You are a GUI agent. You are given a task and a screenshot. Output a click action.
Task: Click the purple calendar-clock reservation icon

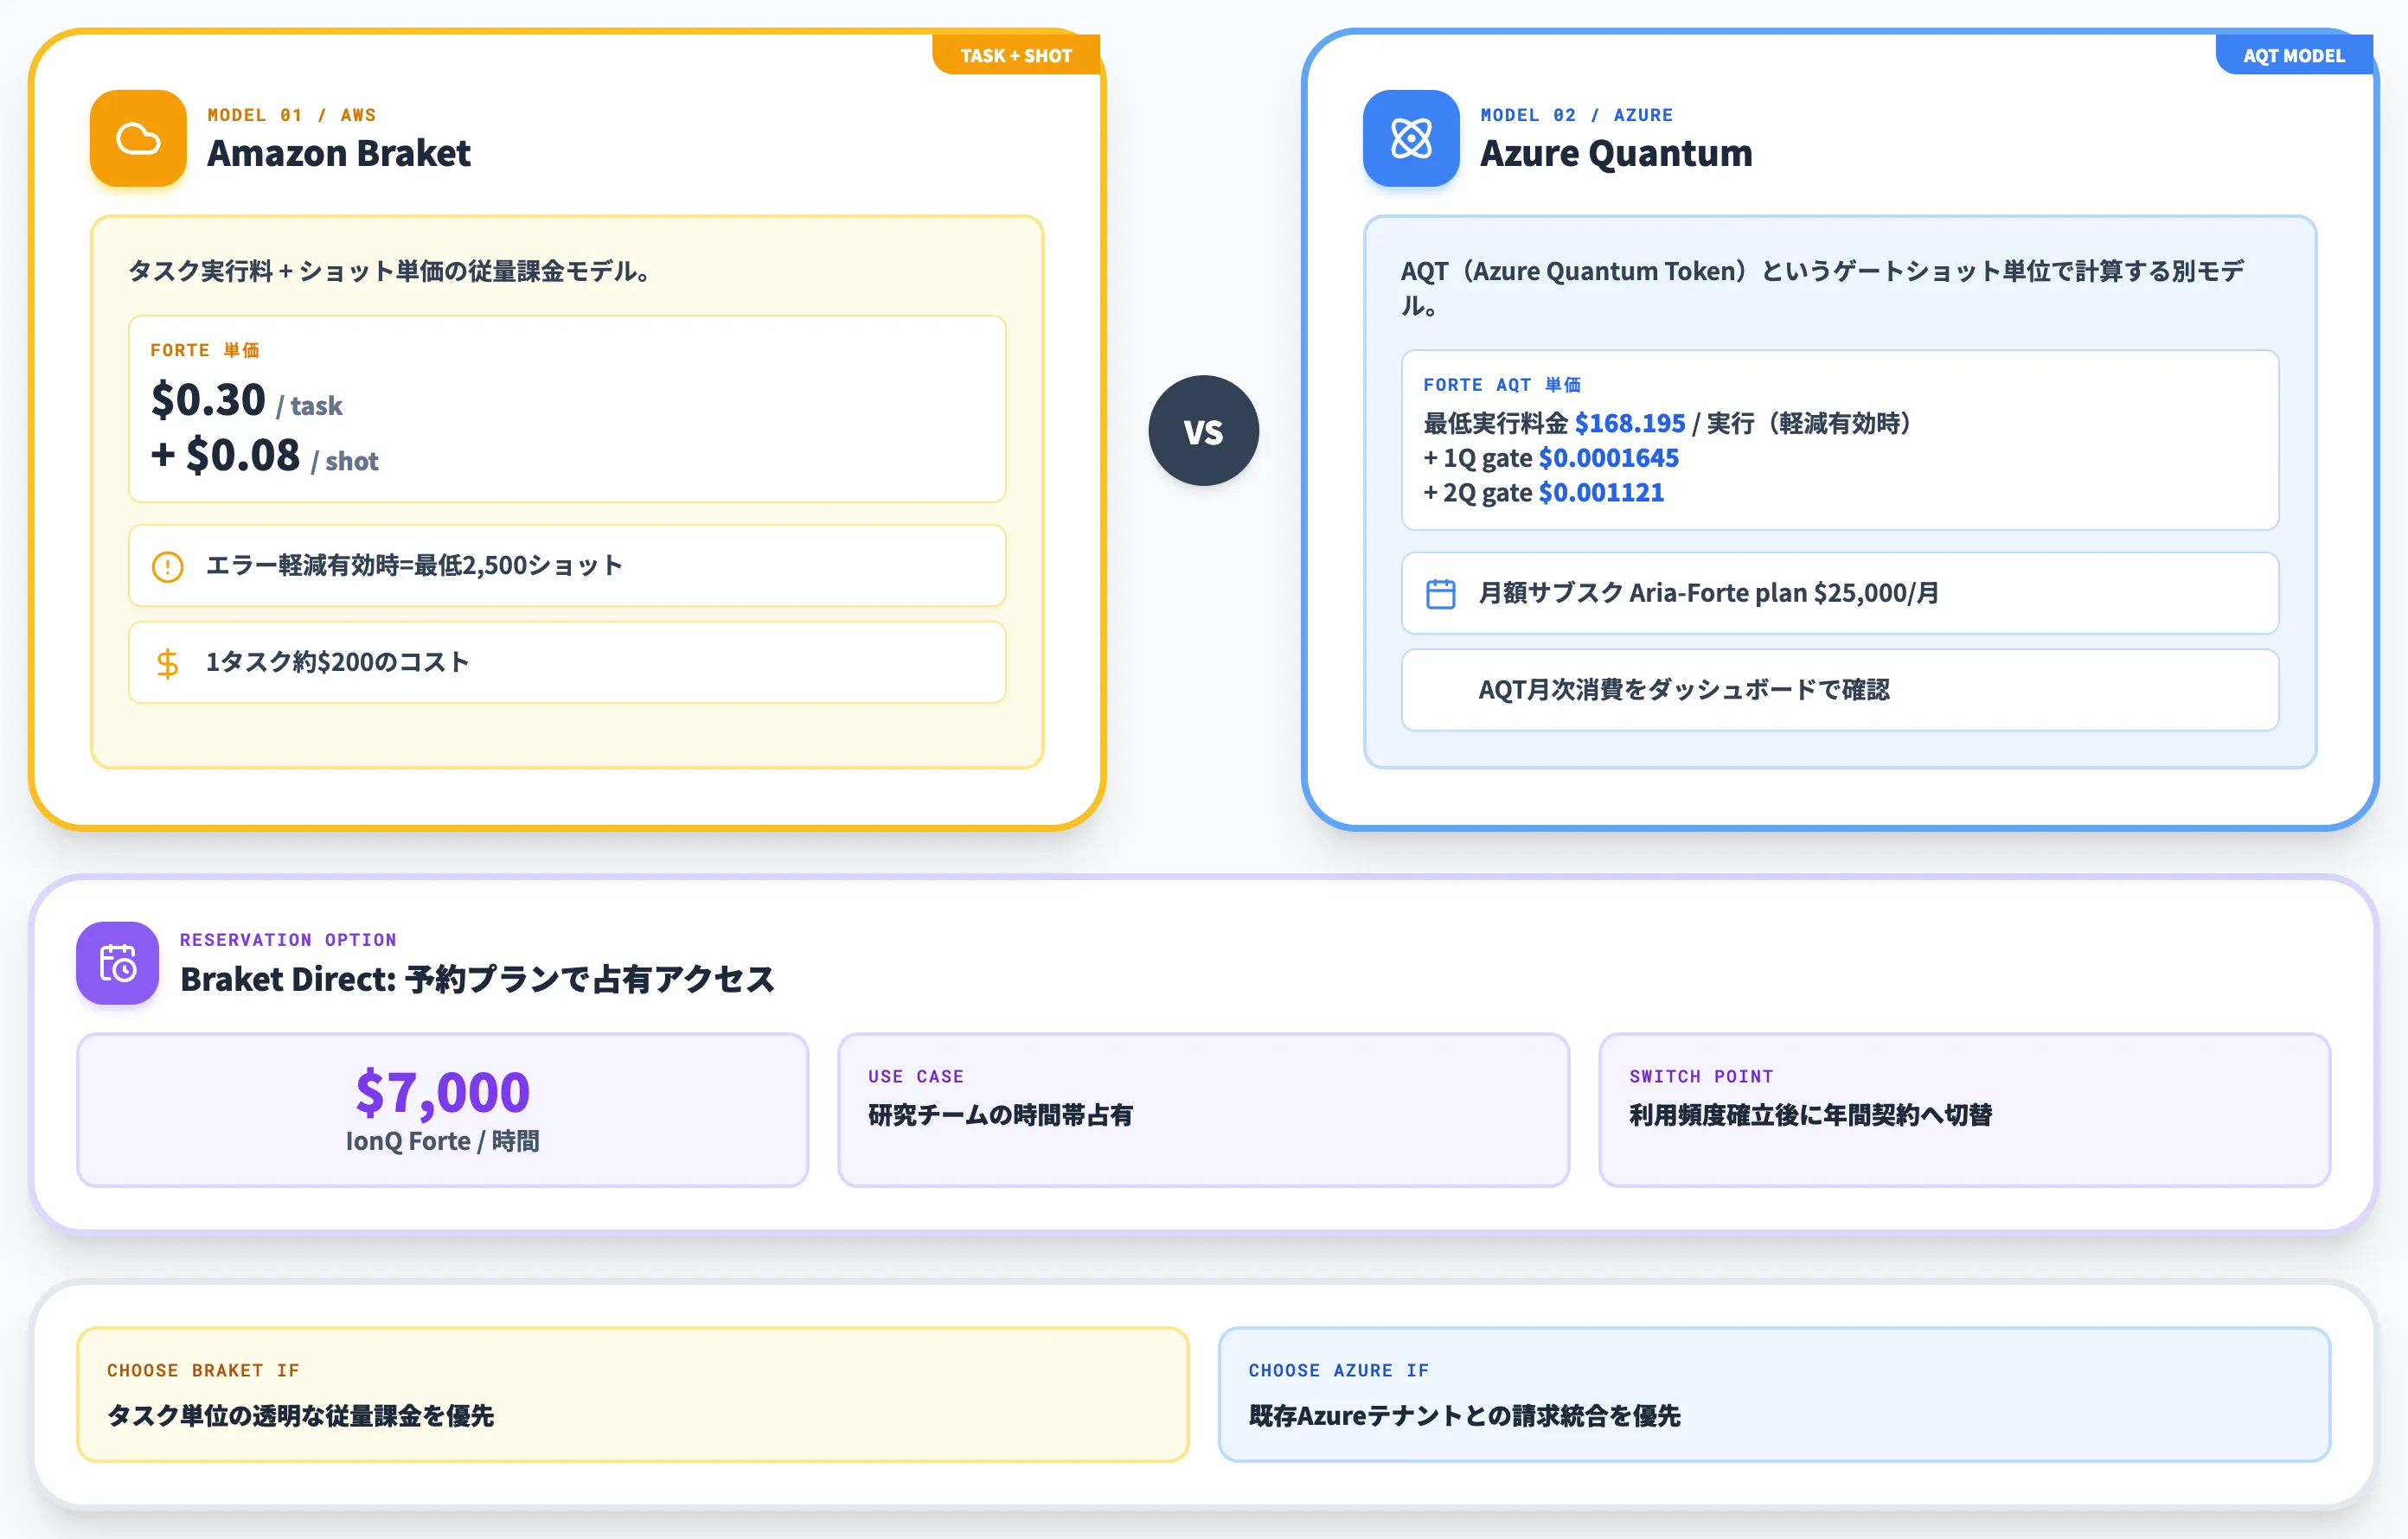pos(118,963)
